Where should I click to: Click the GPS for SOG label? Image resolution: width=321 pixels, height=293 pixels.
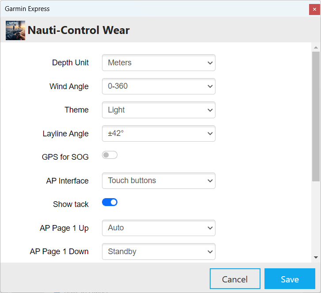[x=65, y=157]
